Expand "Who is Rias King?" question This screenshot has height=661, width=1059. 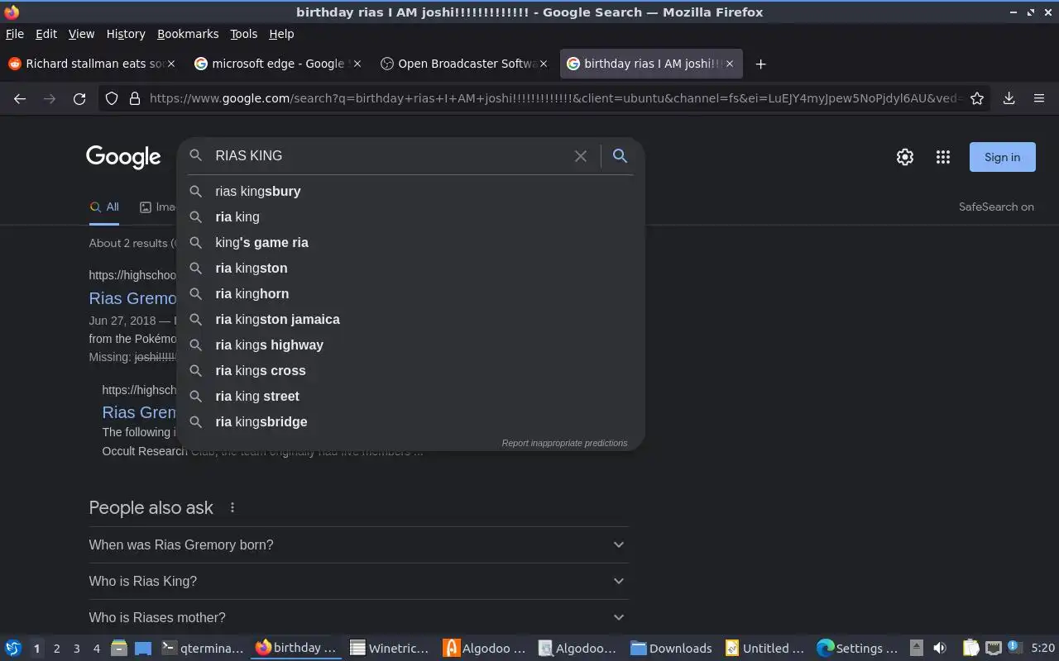tap(358, 581)
